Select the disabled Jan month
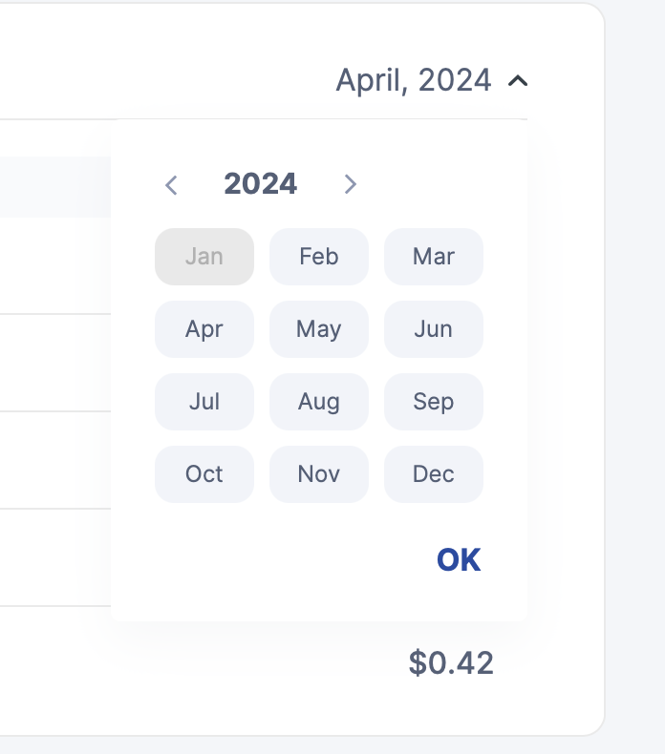Screen dimensions: 665x754 point(204,257)
